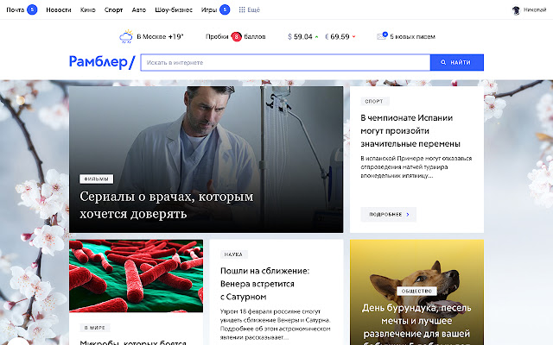Open Николай user avatar

point(516,10)
